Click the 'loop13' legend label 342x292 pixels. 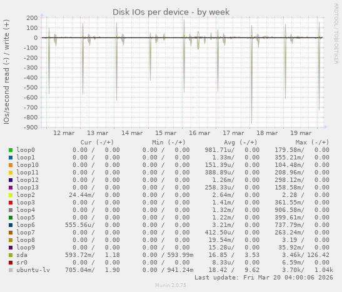click(28, 188)
